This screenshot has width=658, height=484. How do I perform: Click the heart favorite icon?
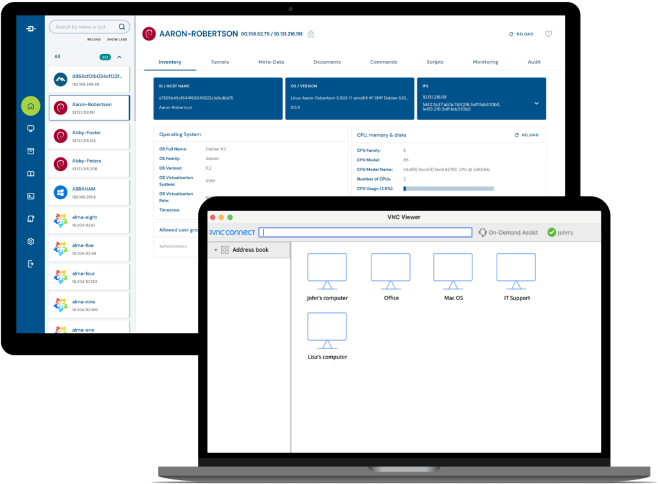tap(548, 34)
